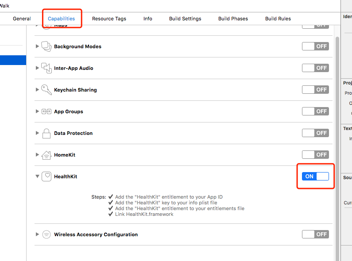Screen dimensions: 352x261
Task: Click the Keychain Sharing key icon
Action: pyautogui.click(x=46, y=89)
